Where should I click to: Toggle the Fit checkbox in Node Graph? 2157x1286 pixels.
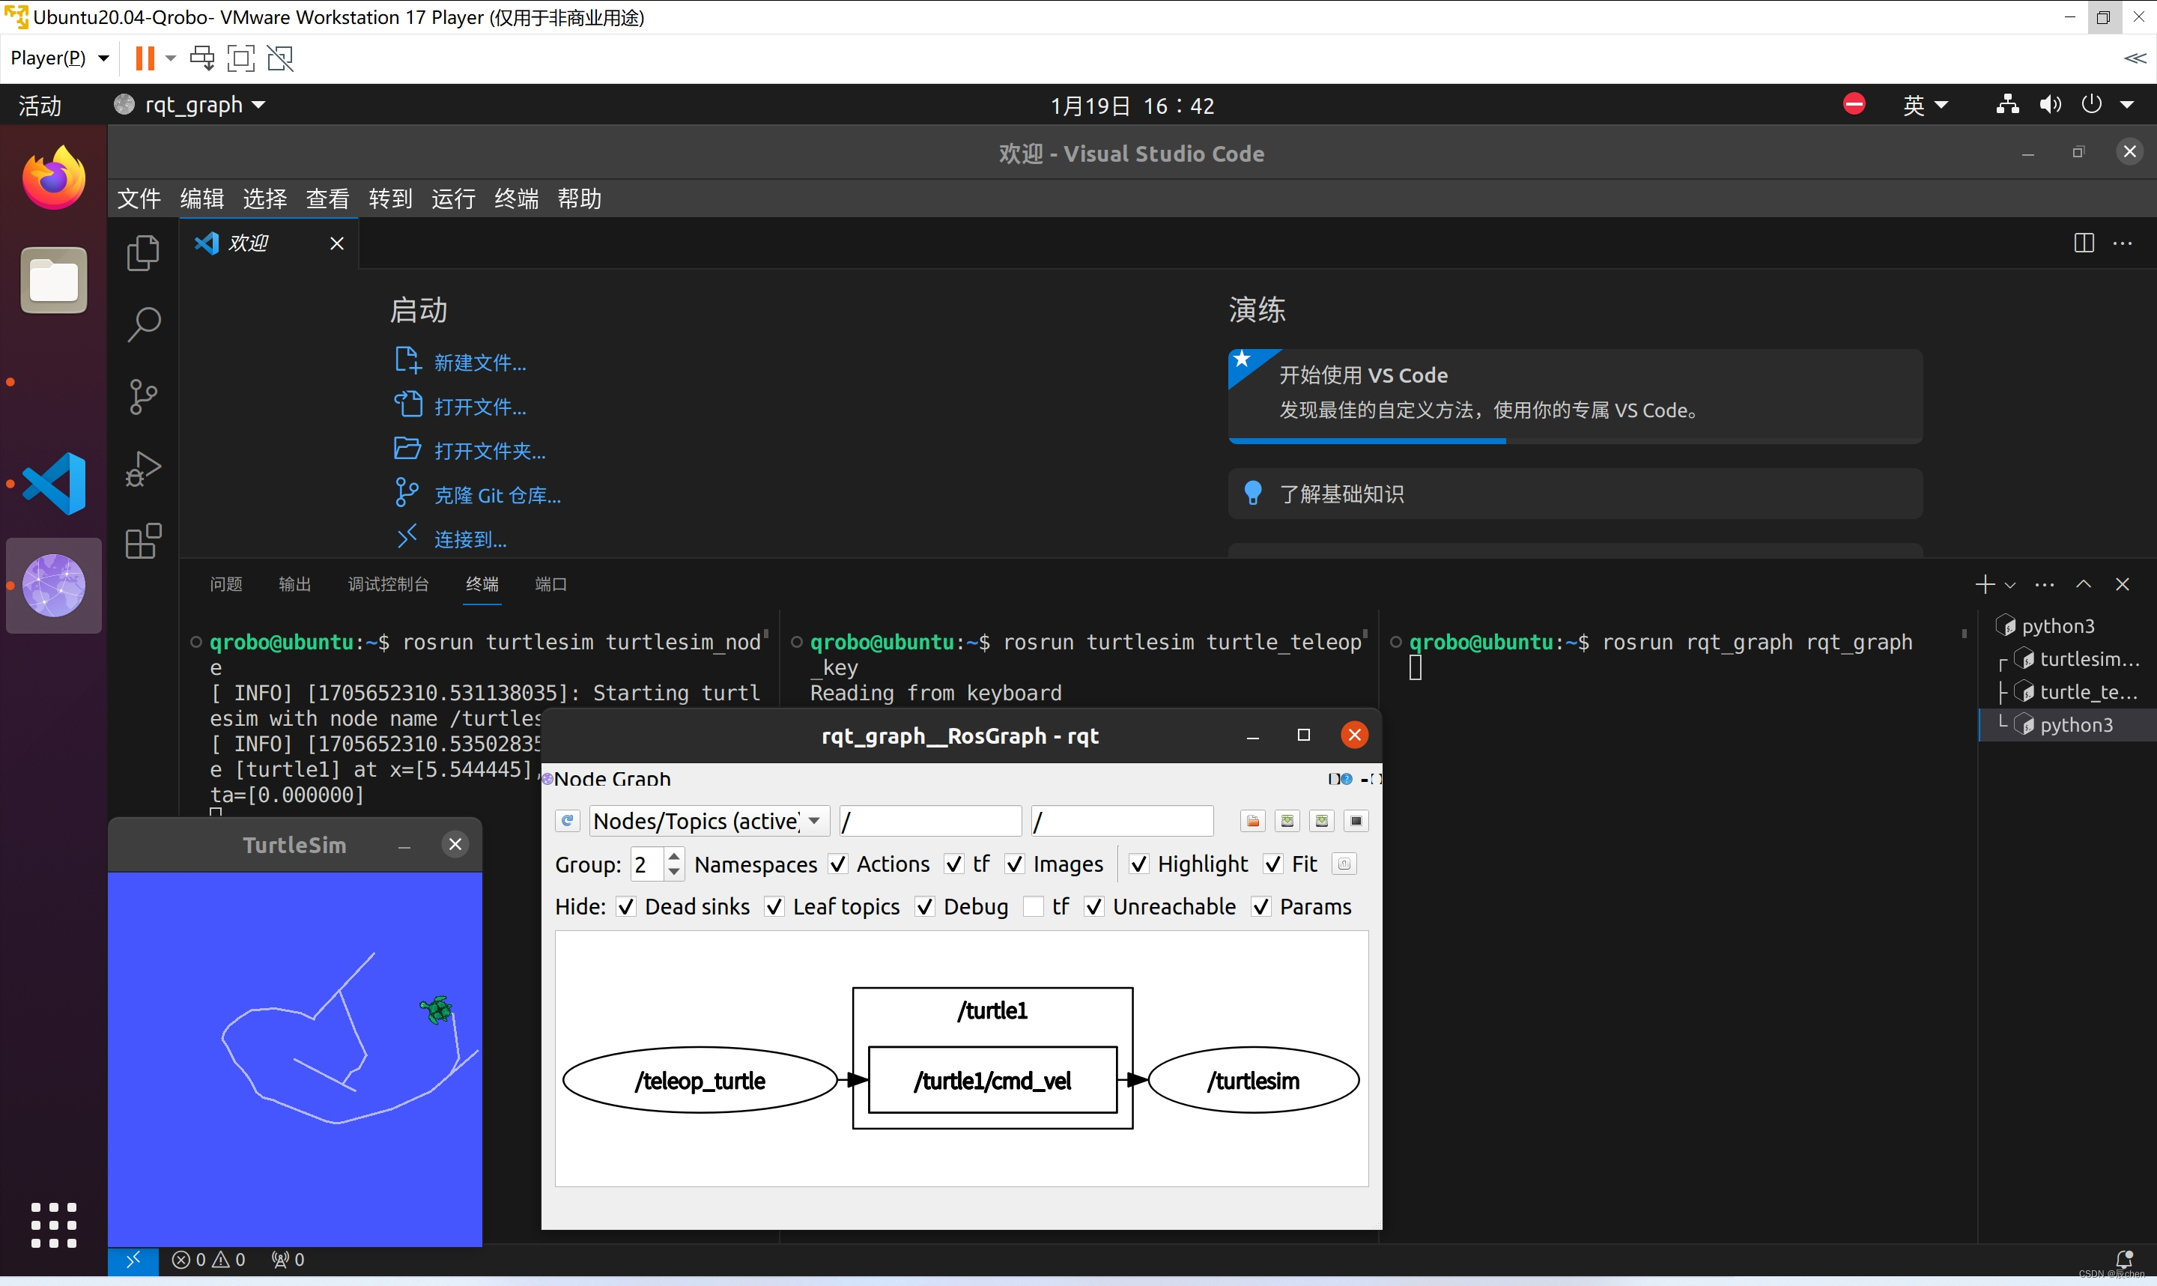1274,864
